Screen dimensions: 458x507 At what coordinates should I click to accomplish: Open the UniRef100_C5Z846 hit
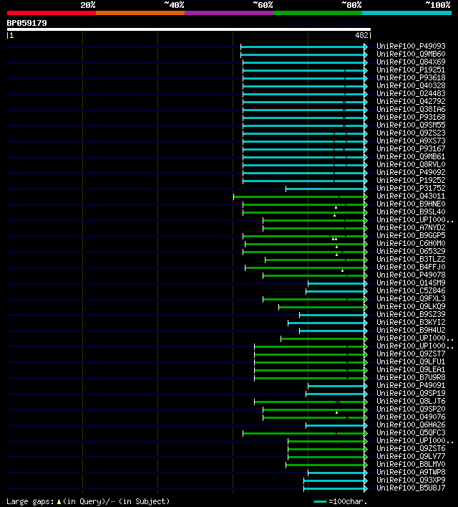click(411, 290)
